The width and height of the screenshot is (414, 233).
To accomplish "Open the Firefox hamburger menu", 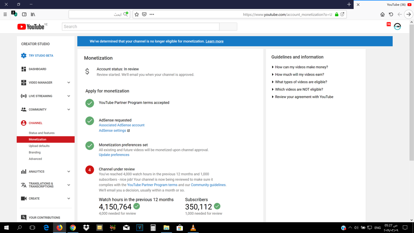I will [x=5, y=14].
